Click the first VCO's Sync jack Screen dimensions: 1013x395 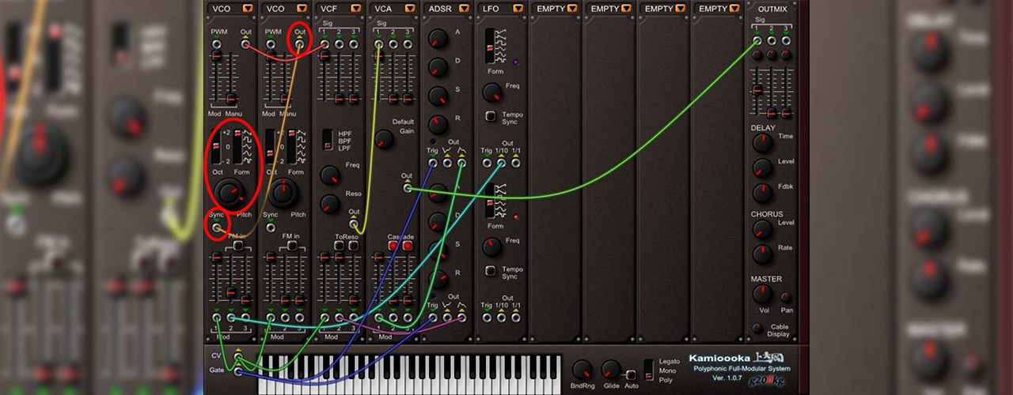tap(216, 228)
